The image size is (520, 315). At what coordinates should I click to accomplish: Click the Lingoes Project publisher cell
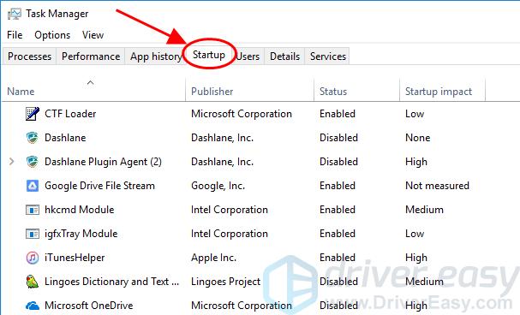[226, 282]
